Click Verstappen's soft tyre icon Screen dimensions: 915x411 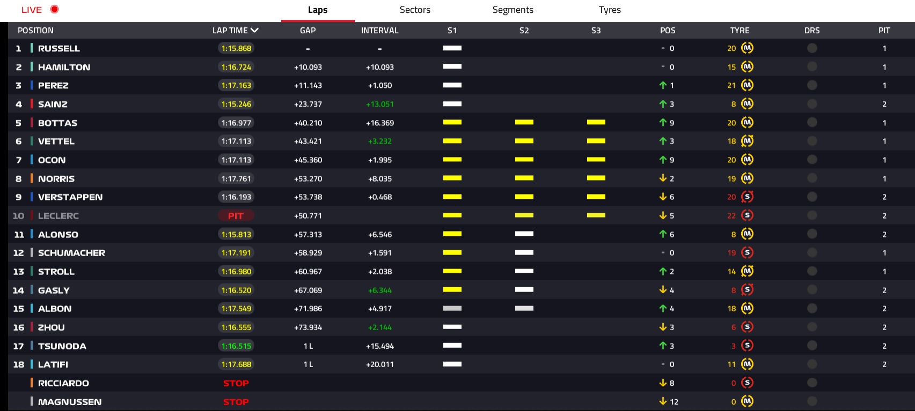tap(747, 197)
